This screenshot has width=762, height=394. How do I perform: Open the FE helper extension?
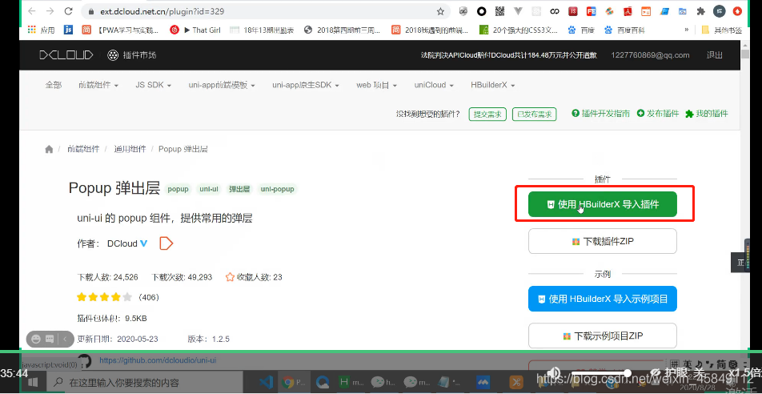[x=592, y=10]
